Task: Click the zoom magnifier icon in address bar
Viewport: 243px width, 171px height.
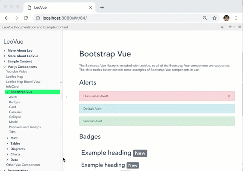Action: (x=205, y=18)
